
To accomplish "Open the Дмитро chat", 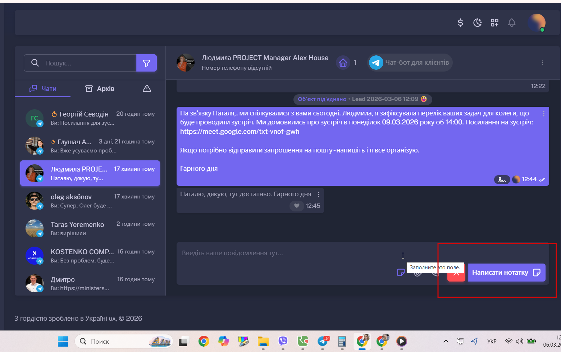I will point(90,283).
